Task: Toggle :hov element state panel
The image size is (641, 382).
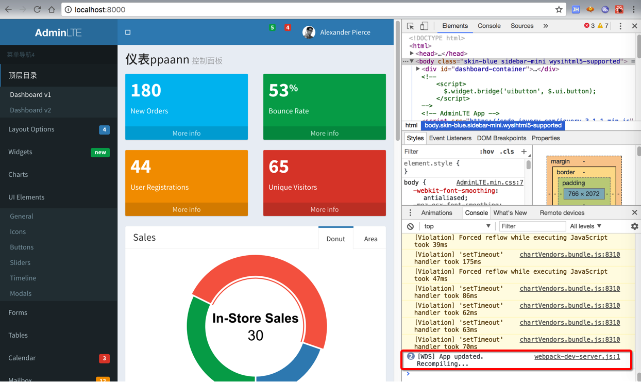Action: coord(486,152)
